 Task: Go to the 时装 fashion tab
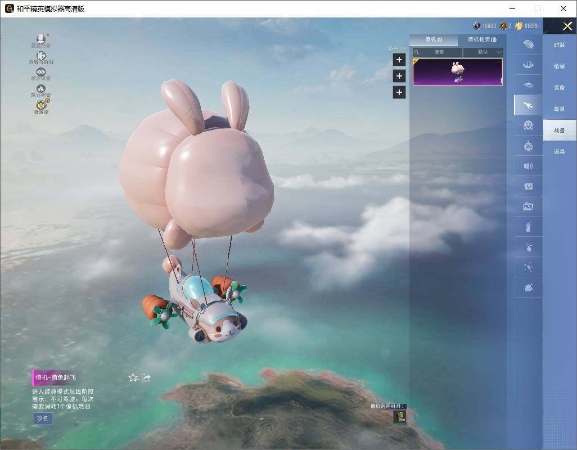(x=560, y=45)
